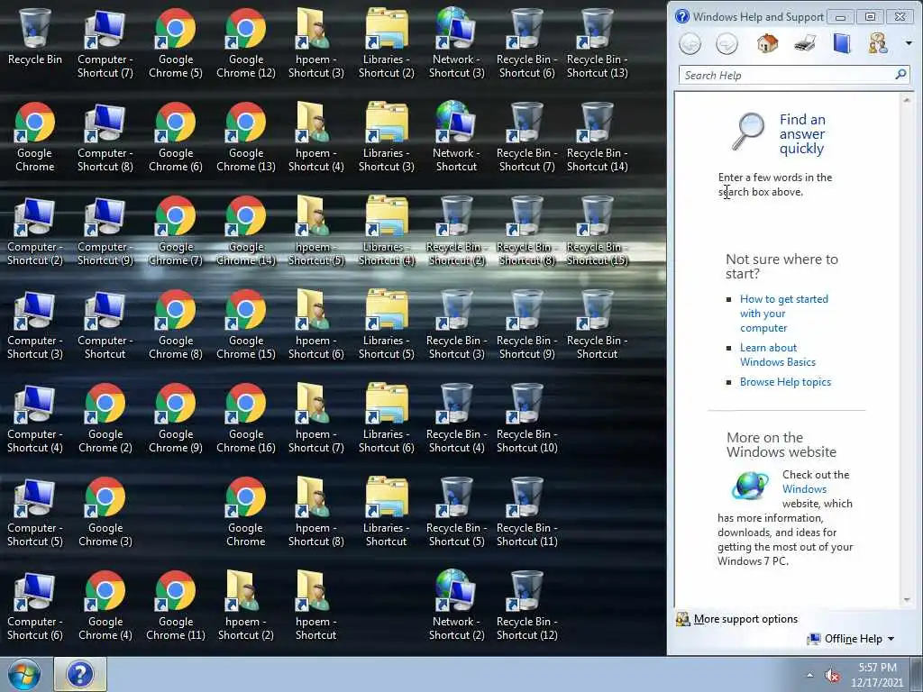Viewport: 923px width, 692px height.
Task: Select the Recycle Bin desktop icon
Action: coord(35,36)
